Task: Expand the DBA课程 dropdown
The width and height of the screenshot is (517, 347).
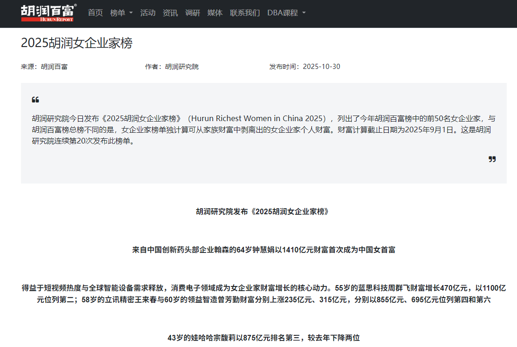Action: [286, 13]
